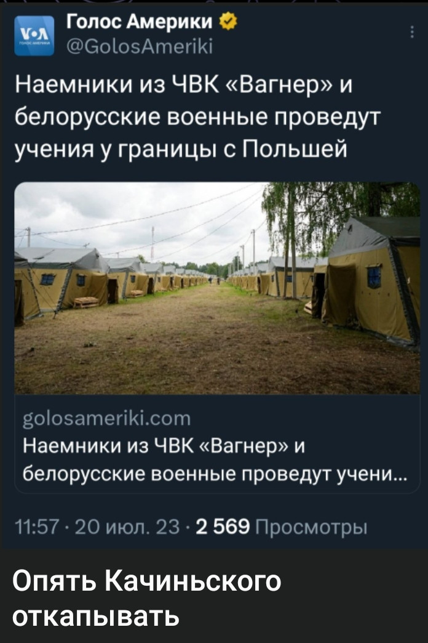
Task: Click the golosameriki.com domain link
Action: [107, 419]
